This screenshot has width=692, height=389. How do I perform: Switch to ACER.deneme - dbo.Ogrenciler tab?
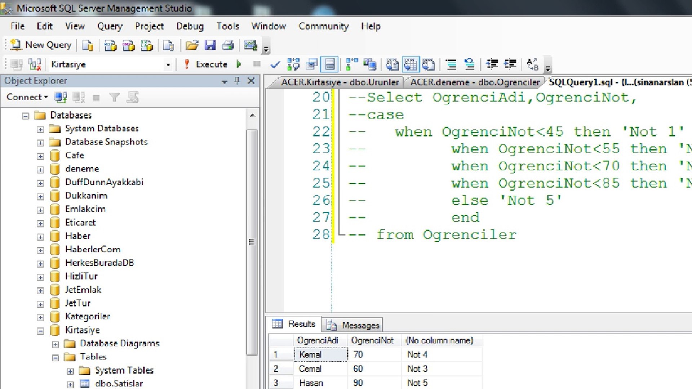click(475, 82)
